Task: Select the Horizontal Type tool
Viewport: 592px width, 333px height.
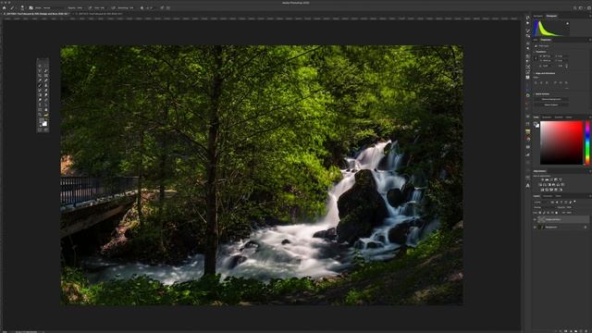Action: tap(40, 105)
